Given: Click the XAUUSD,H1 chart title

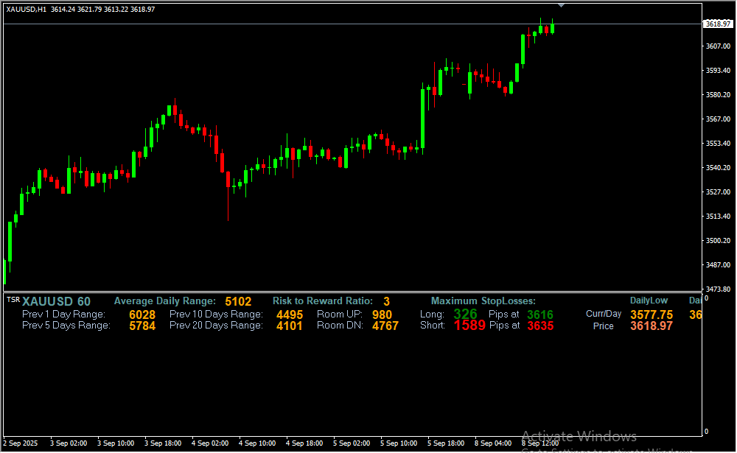Looking at the screenshot, I should [x=27, y=9].
